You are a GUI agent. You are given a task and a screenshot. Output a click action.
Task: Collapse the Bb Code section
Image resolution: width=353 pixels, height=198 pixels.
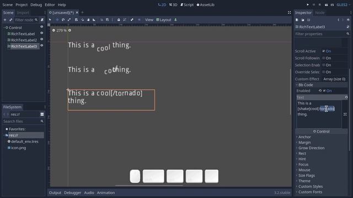pyautogui.click(x=322, y=85)
